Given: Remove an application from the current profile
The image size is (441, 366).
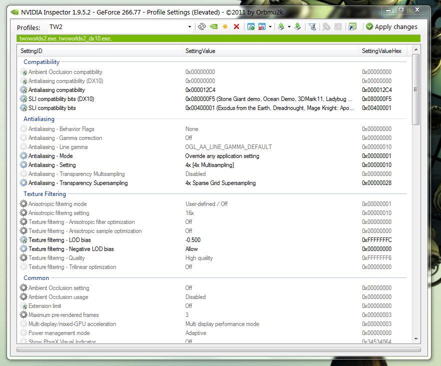Looking at the screenshot, I should tap(262, 26).
